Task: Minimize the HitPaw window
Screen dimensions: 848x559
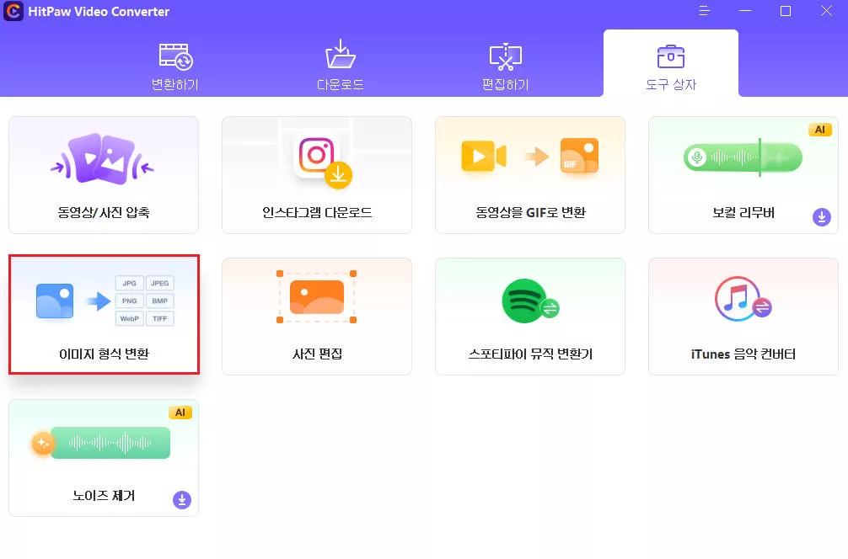Action: (745, 11)
